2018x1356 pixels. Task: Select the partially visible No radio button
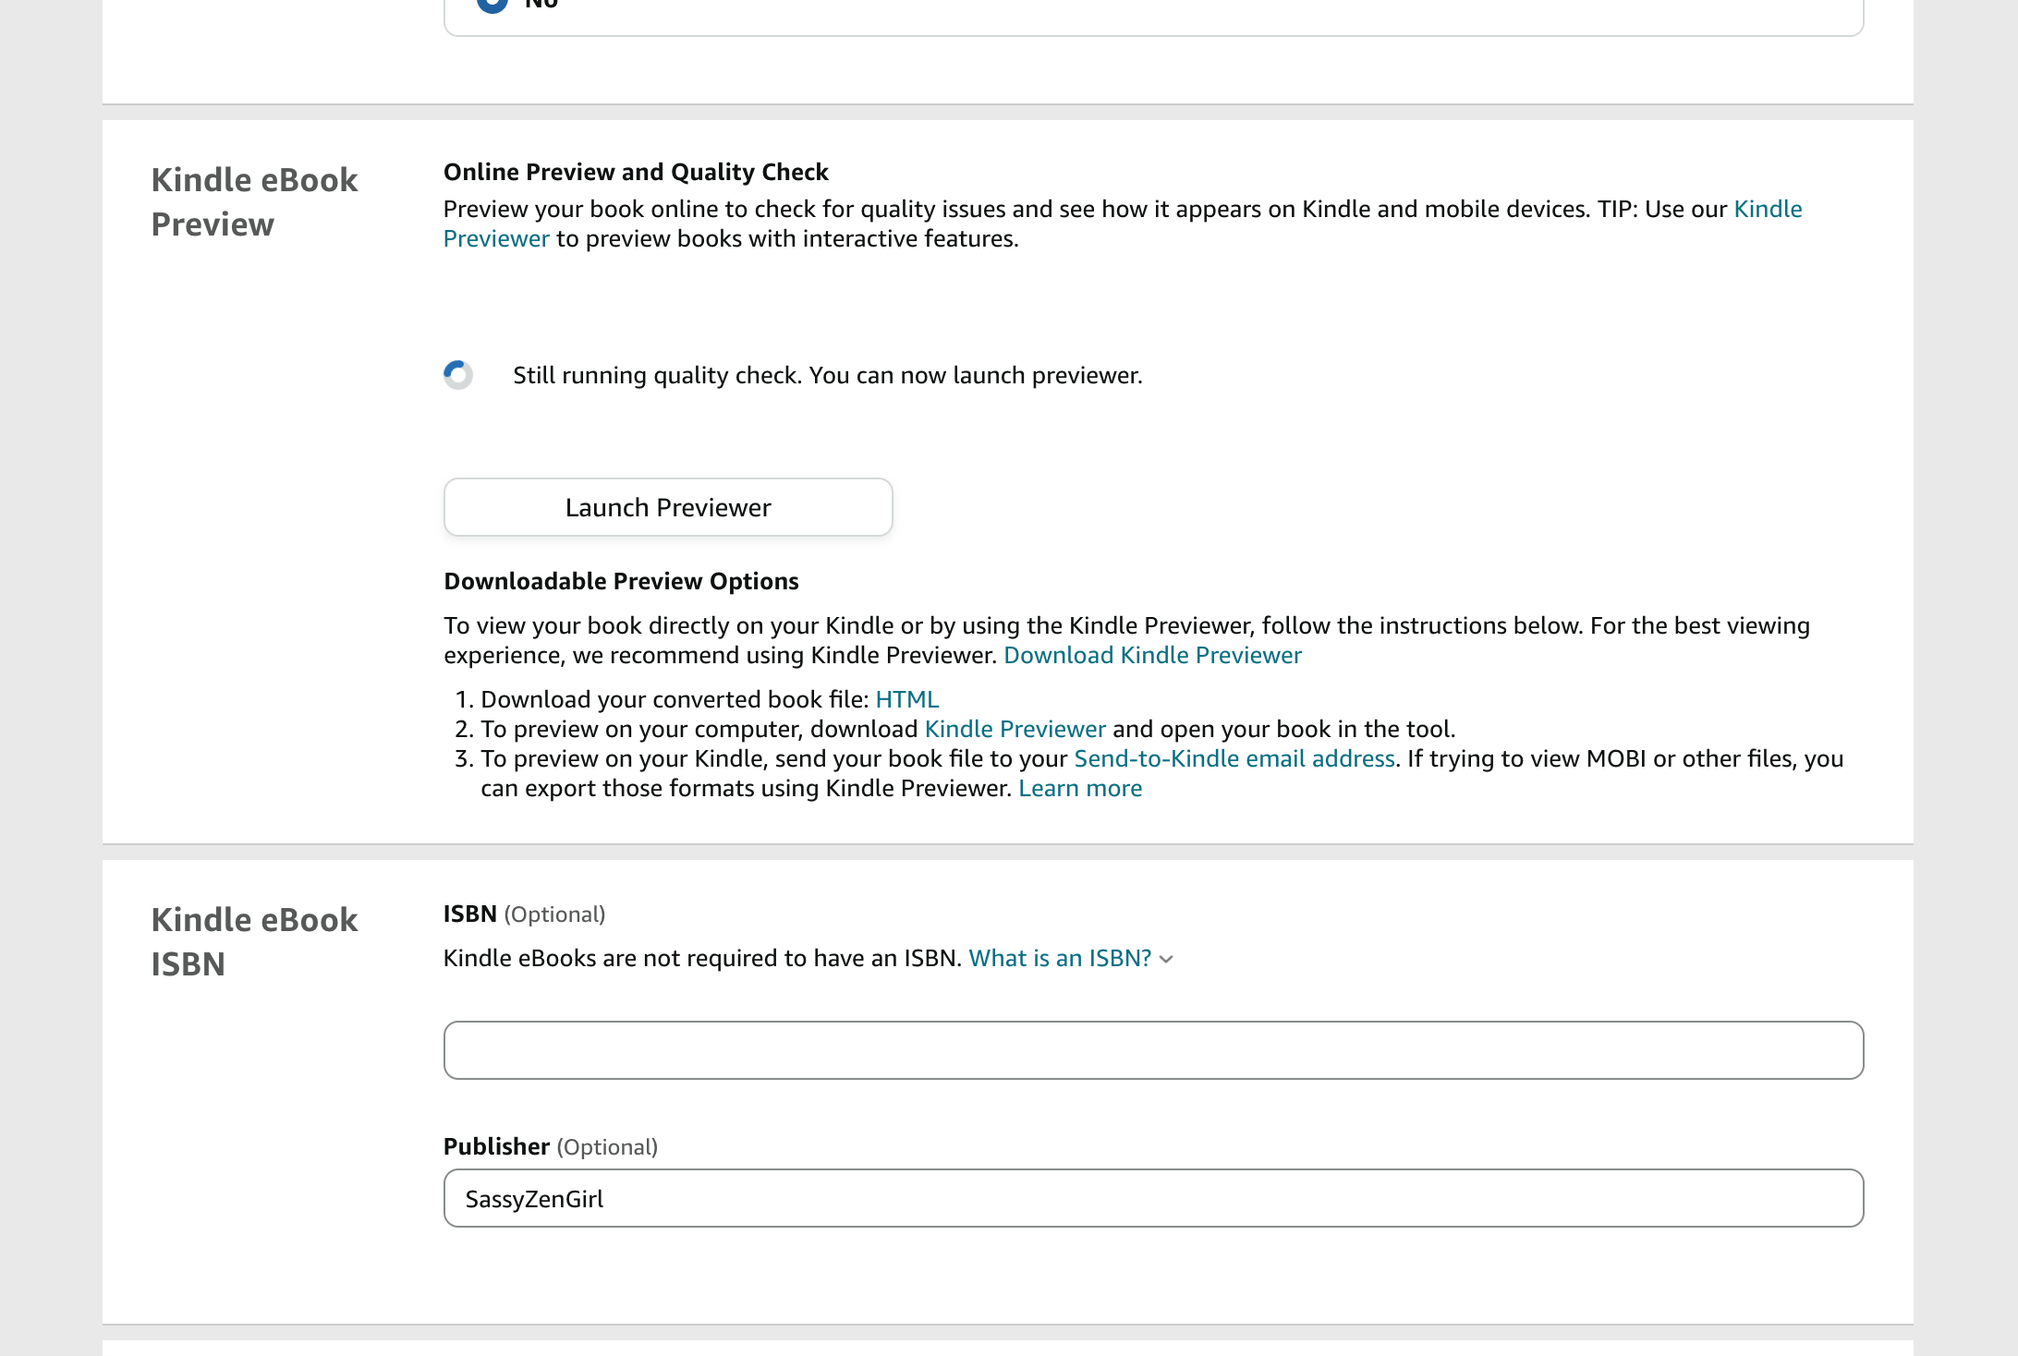(492, 4)
